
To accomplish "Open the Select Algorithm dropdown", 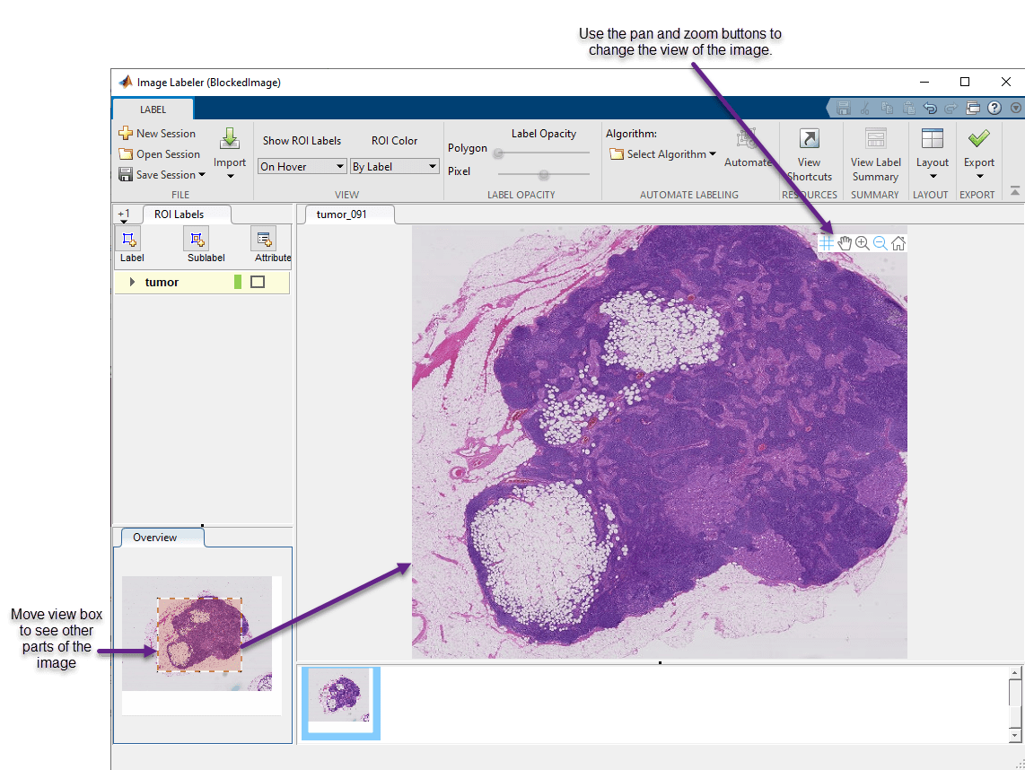I will pos(661,153).
